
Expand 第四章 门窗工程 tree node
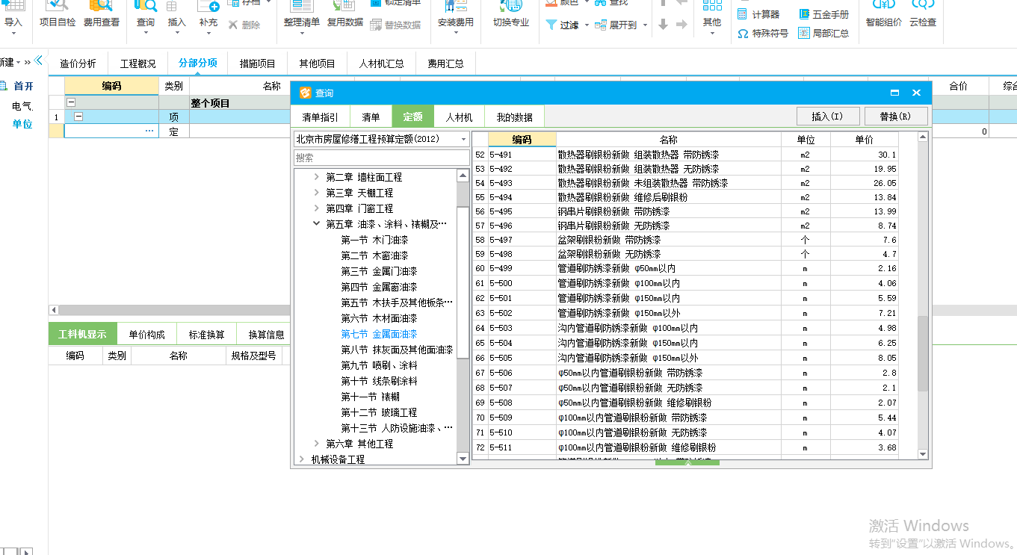pos(317,208)
